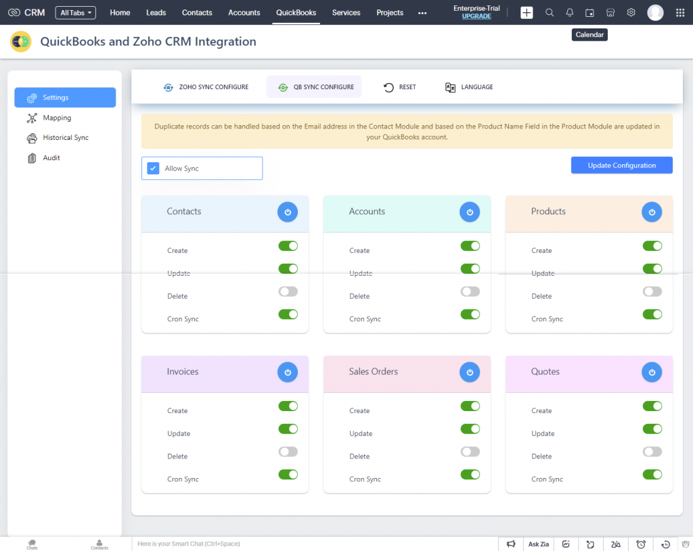Toggle Sales Orders Delete switch
The image size is (693, 551).
pos(470,452)
